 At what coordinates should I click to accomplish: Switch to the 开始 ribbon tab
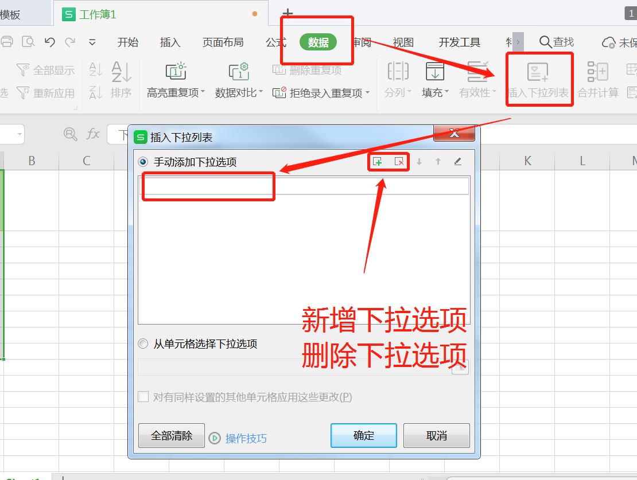coord(128,42)
